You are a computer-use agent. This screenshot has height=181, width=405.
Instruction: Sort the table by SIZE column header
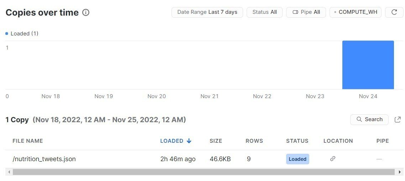(x=216, y=141)
